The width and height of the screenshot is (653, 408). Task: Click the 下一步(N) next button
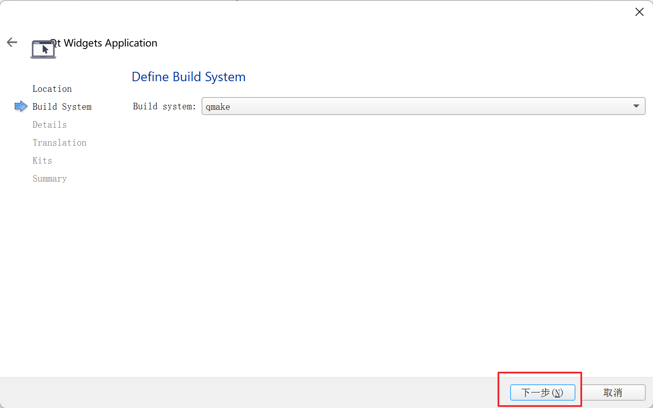(x=542, y=392)
